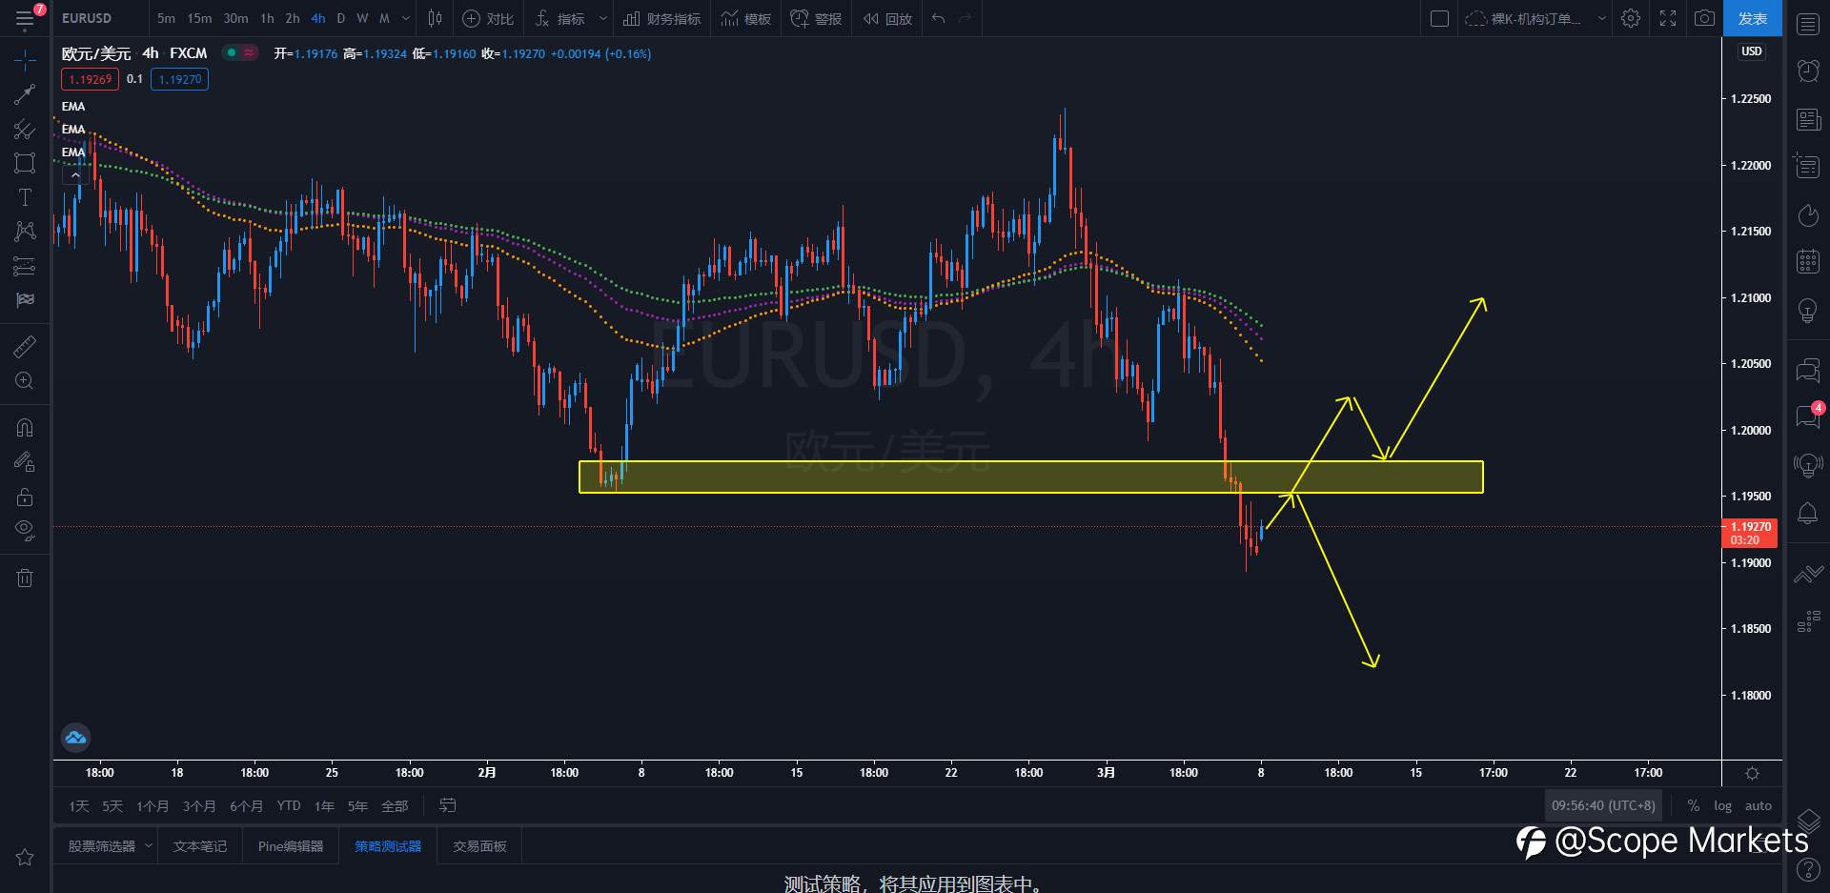Image resolution: width=1830 pixels, height=893 pixels.
Task: Select the crosshair cursor tool
Action: coord(25,60)
